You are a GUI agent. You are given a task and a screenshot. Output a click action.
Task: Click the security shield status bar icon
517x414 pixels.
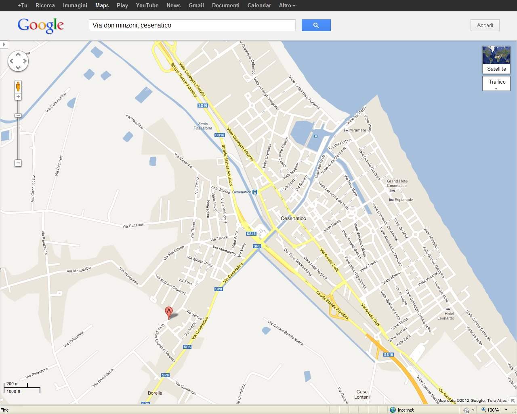coord(467,410)
